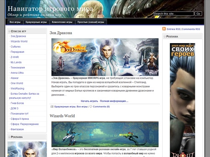The width and height of the screenshot is (210, 157).
Task: Select Техномагия in the games list
Action: tap(18, 67)
